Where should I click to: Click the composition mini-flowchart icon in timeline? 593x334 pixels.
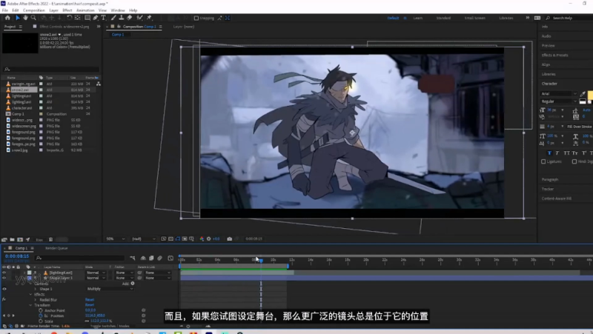pos(133,258)
